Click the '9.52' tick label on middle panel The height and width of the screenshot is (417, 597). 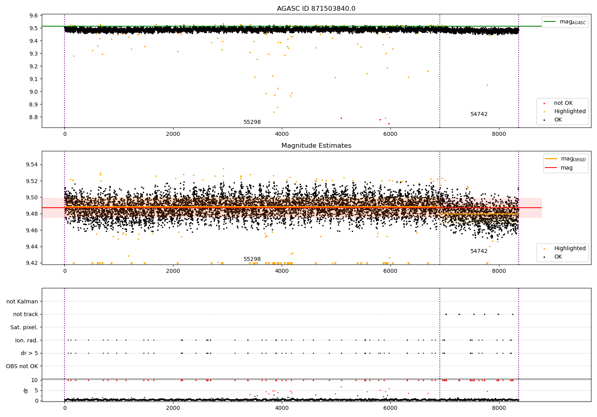pyautogui.click(x=32, y=181)
